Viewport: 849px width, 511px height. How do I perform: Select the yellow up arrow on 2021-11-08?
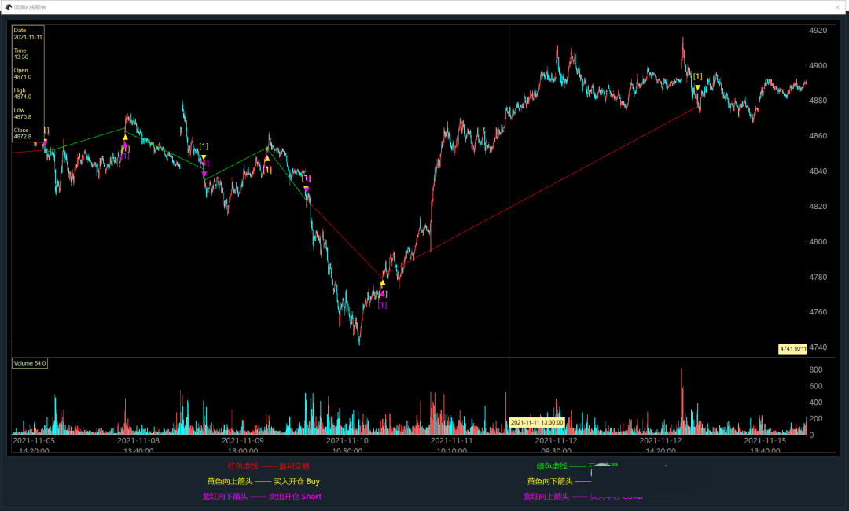(125, 138)
